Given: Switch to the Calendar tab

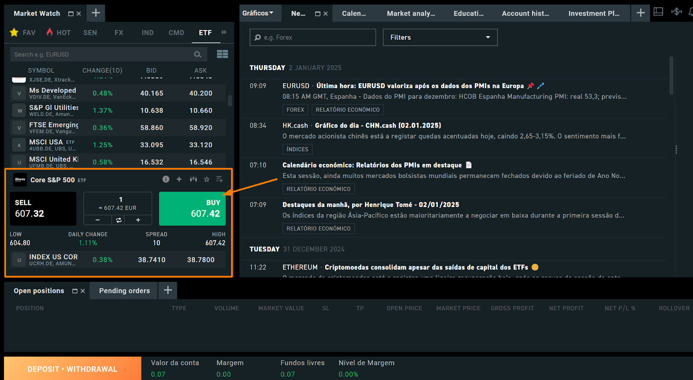Looking at the screenshot, I should click(x=354, y=13).
